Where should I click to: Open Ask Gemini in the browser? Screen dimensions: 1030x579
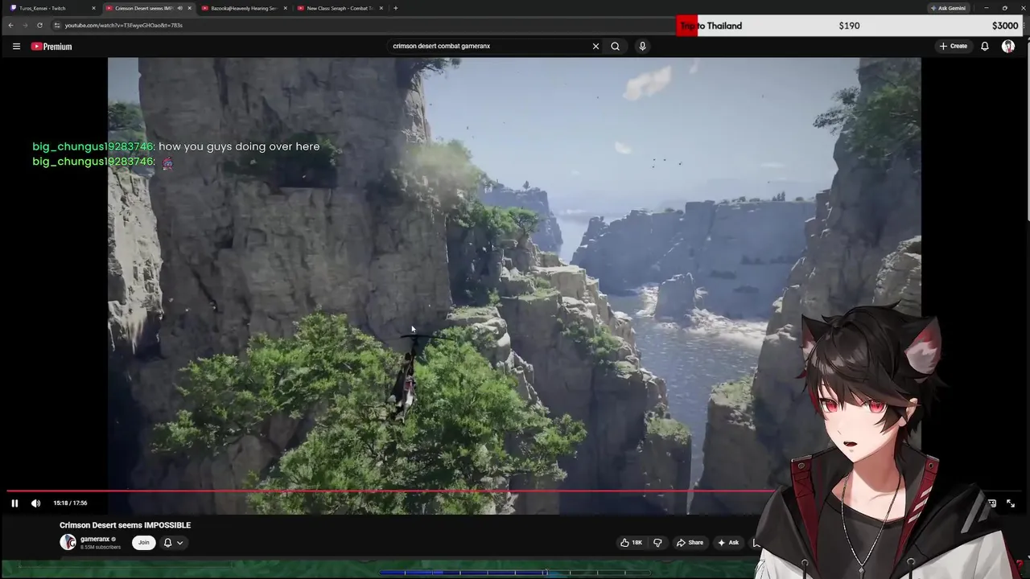(x=948, y=8)
